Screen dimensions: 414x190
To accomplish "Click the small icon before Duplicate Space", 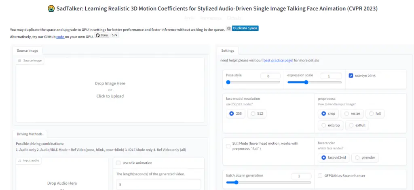I will tap(229, 28).
